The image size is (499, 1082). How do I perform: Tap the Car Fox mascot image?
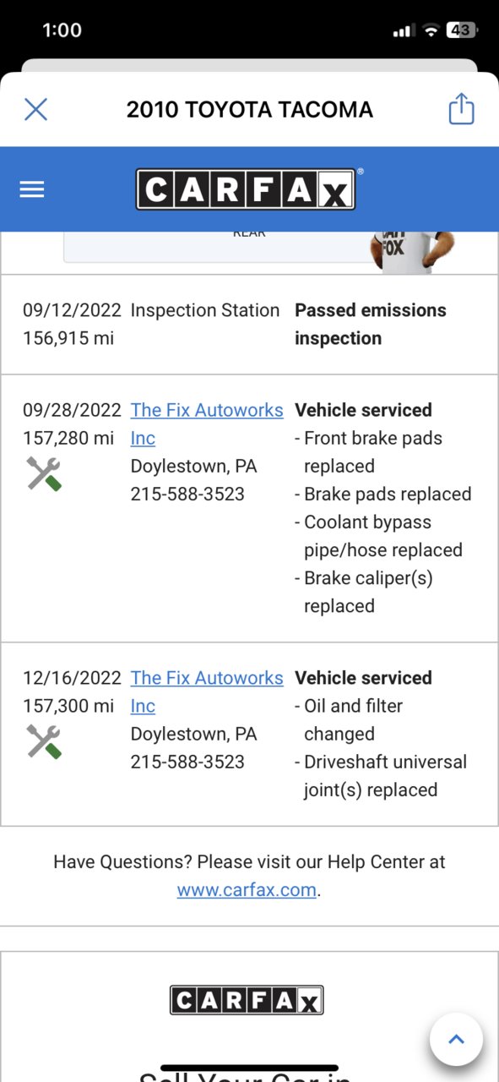[413, 252]
